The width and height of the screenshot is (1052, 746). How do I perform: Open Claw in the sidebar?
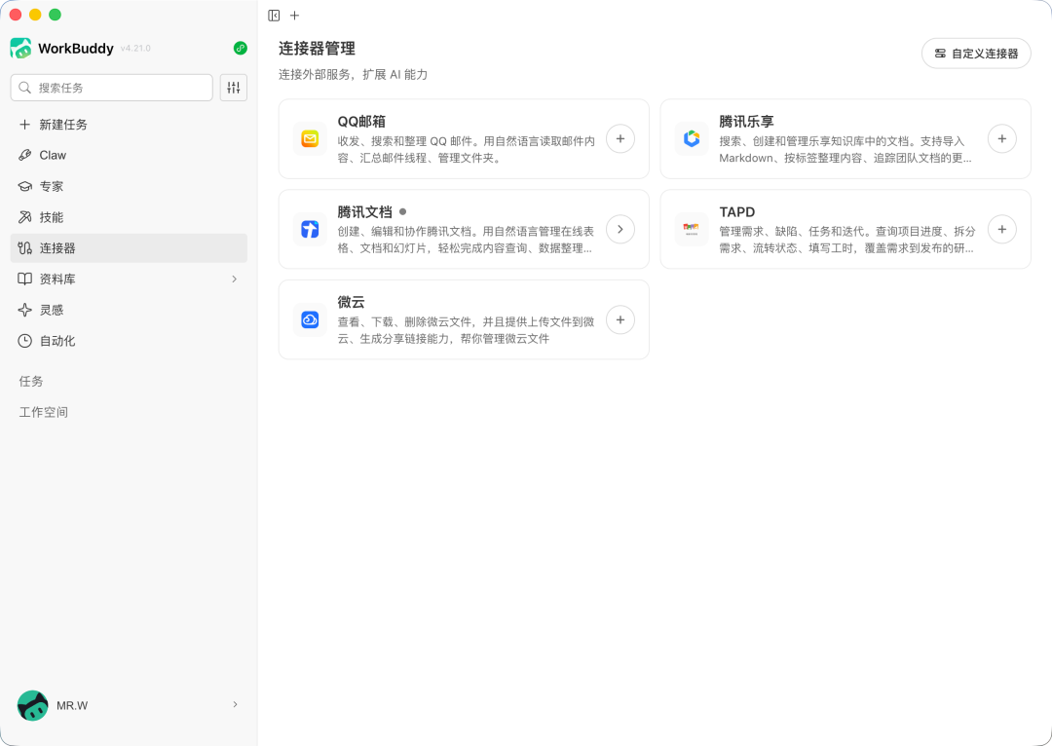click(x=129, y=156)
